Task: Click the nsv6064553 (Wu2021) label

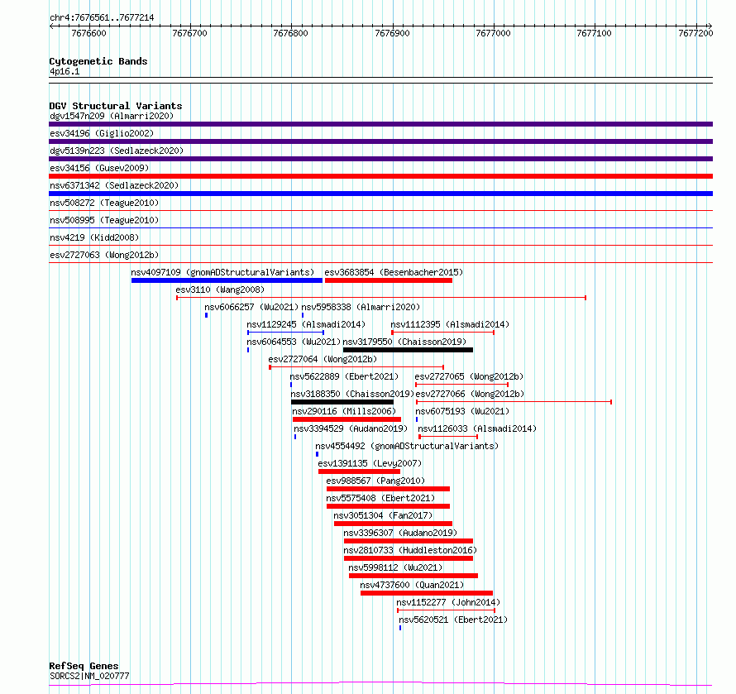Action: click(x=294, y=342)
